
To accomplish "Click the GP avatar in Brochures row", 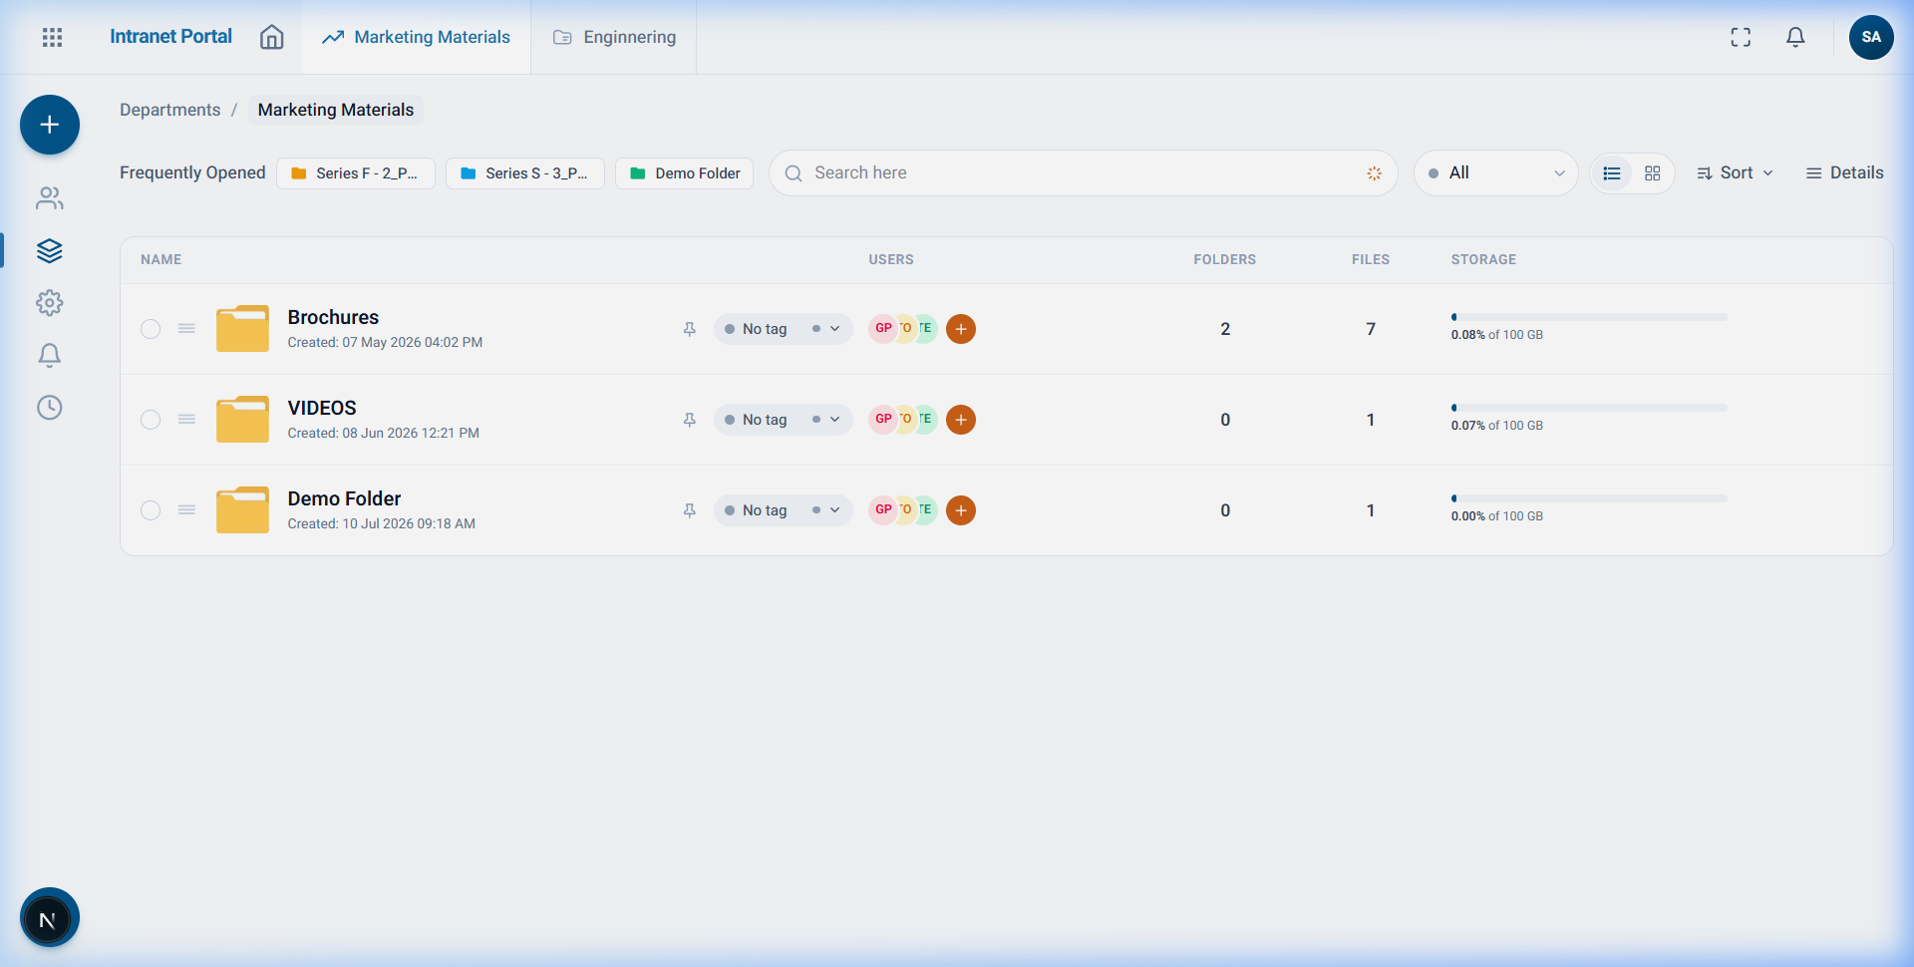I will (883, 328).
